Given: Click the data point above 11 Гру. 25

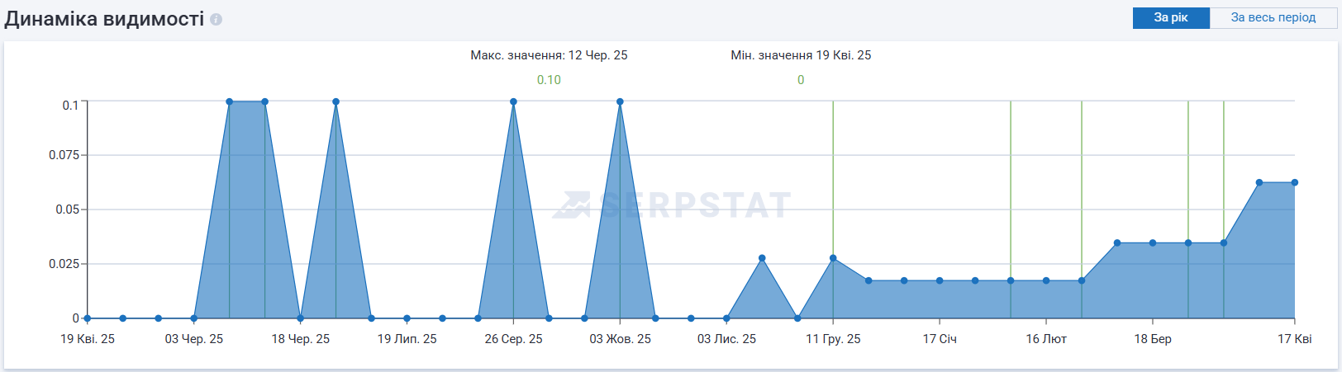Looking at the screenshot, I should coord(833,258).
